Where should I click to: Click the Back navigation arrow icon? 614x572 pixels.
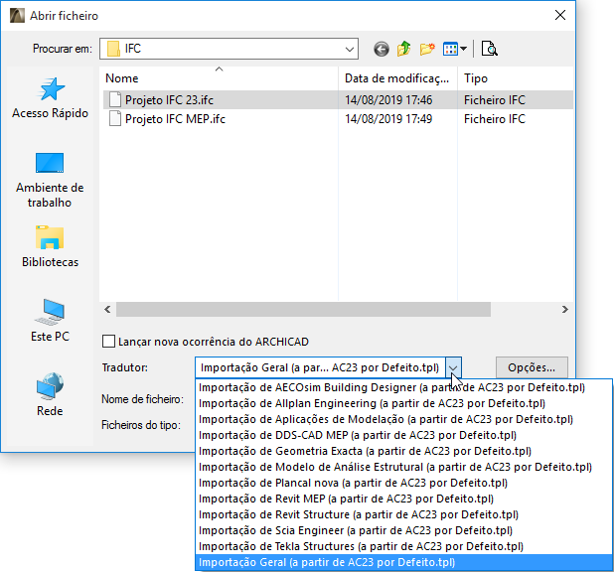(x=381, y=50)
